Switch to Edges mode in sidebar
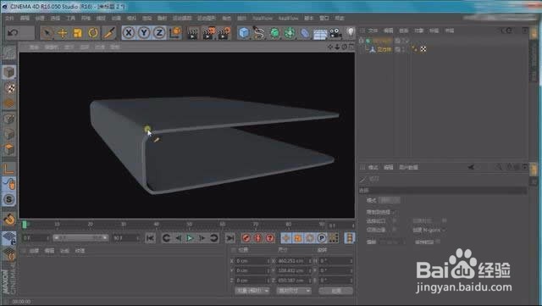Screen dimensions: 542x306 9,134
